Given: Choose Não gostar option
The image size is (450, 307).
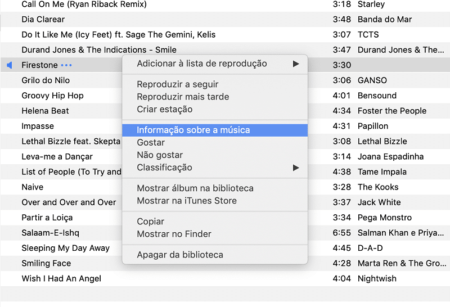Looking at the screenshot, I should (160, 155).
